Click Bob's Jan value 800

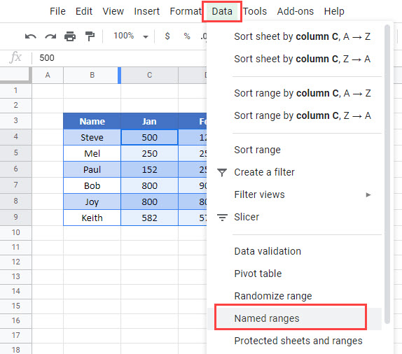pyautogui.click(x=149, y=185)
